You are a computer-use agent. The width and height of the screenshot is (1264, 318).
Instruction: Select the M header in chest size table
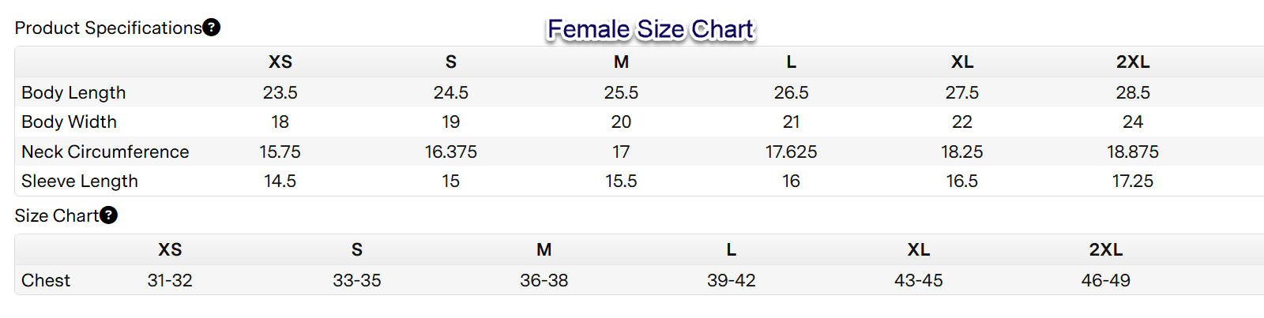coord(544,250)
